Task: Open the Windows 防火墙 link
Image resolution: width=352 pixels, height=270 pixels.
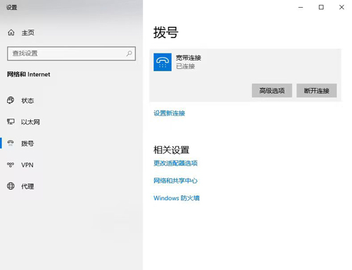Action: [177, 198]
